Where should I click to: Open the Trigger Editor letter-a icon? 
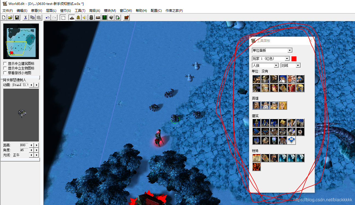point(78,18)
